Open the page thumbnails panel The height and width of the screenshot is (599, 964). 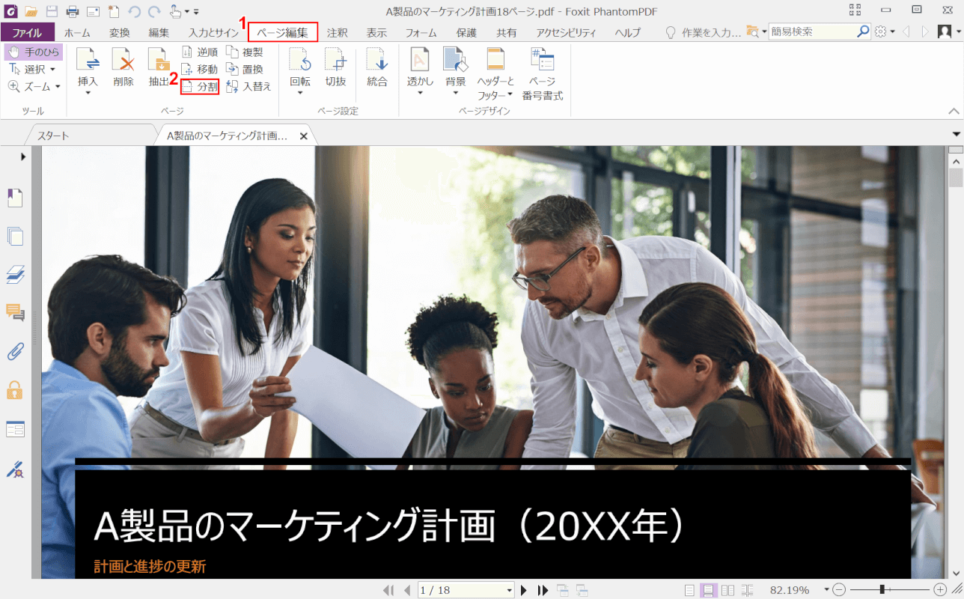coord(15,237)
